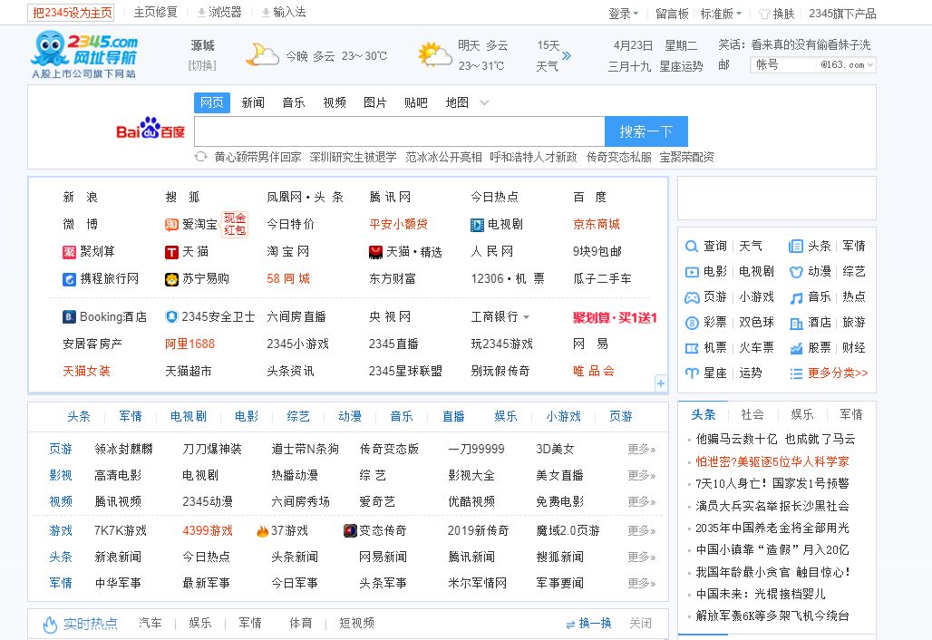Click the 星座 Aries horoscope icon
Image resolution: width=932 pixels, height=640 pixels.
(x=692, y=373)
